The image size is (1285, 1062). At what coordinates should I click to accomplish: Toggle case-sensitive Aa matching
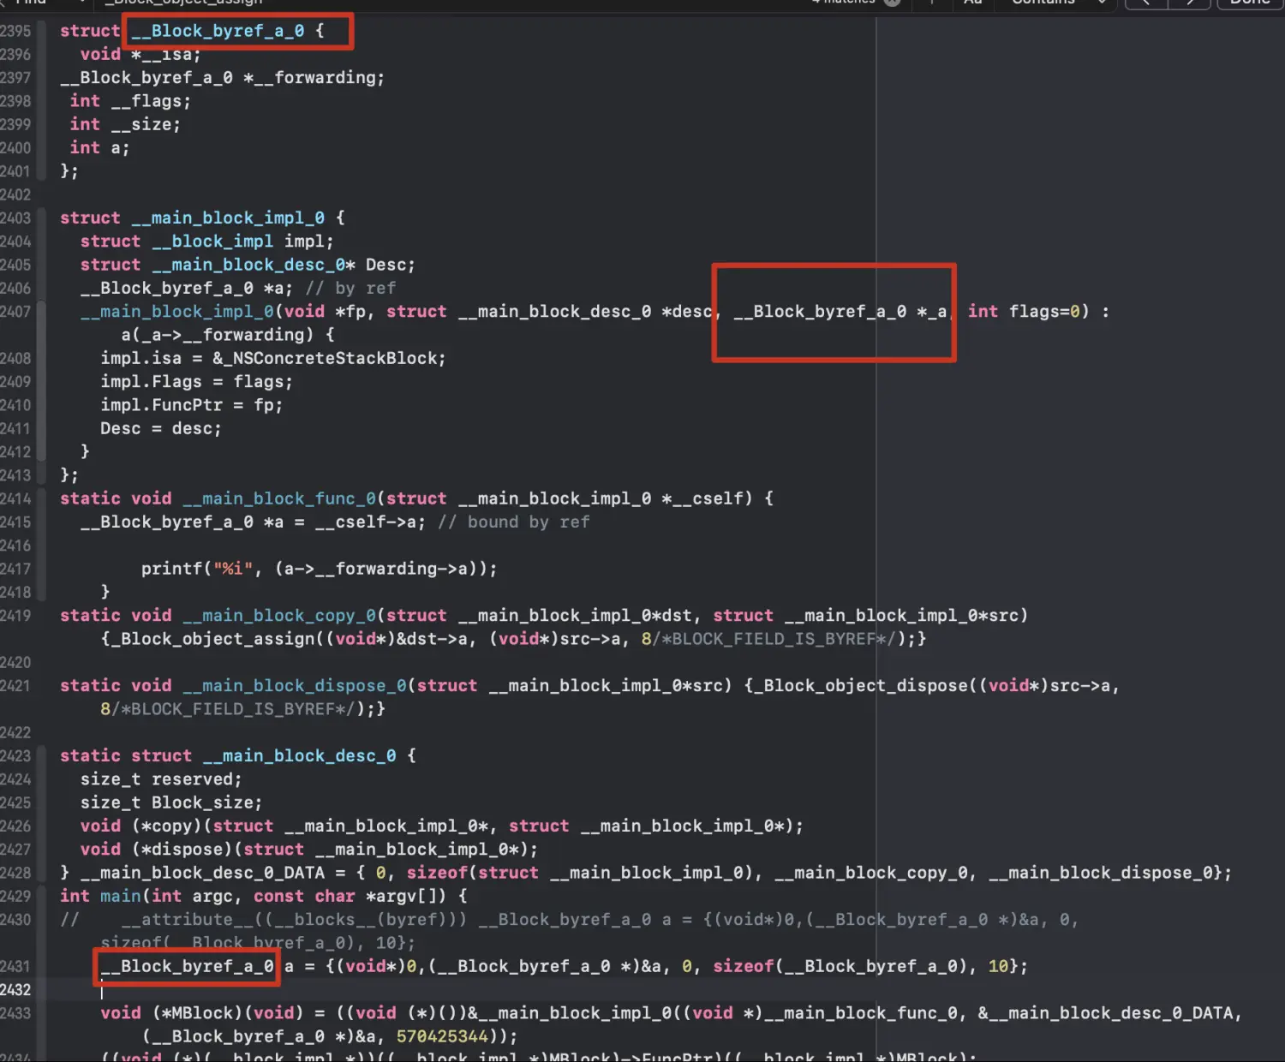972,3
